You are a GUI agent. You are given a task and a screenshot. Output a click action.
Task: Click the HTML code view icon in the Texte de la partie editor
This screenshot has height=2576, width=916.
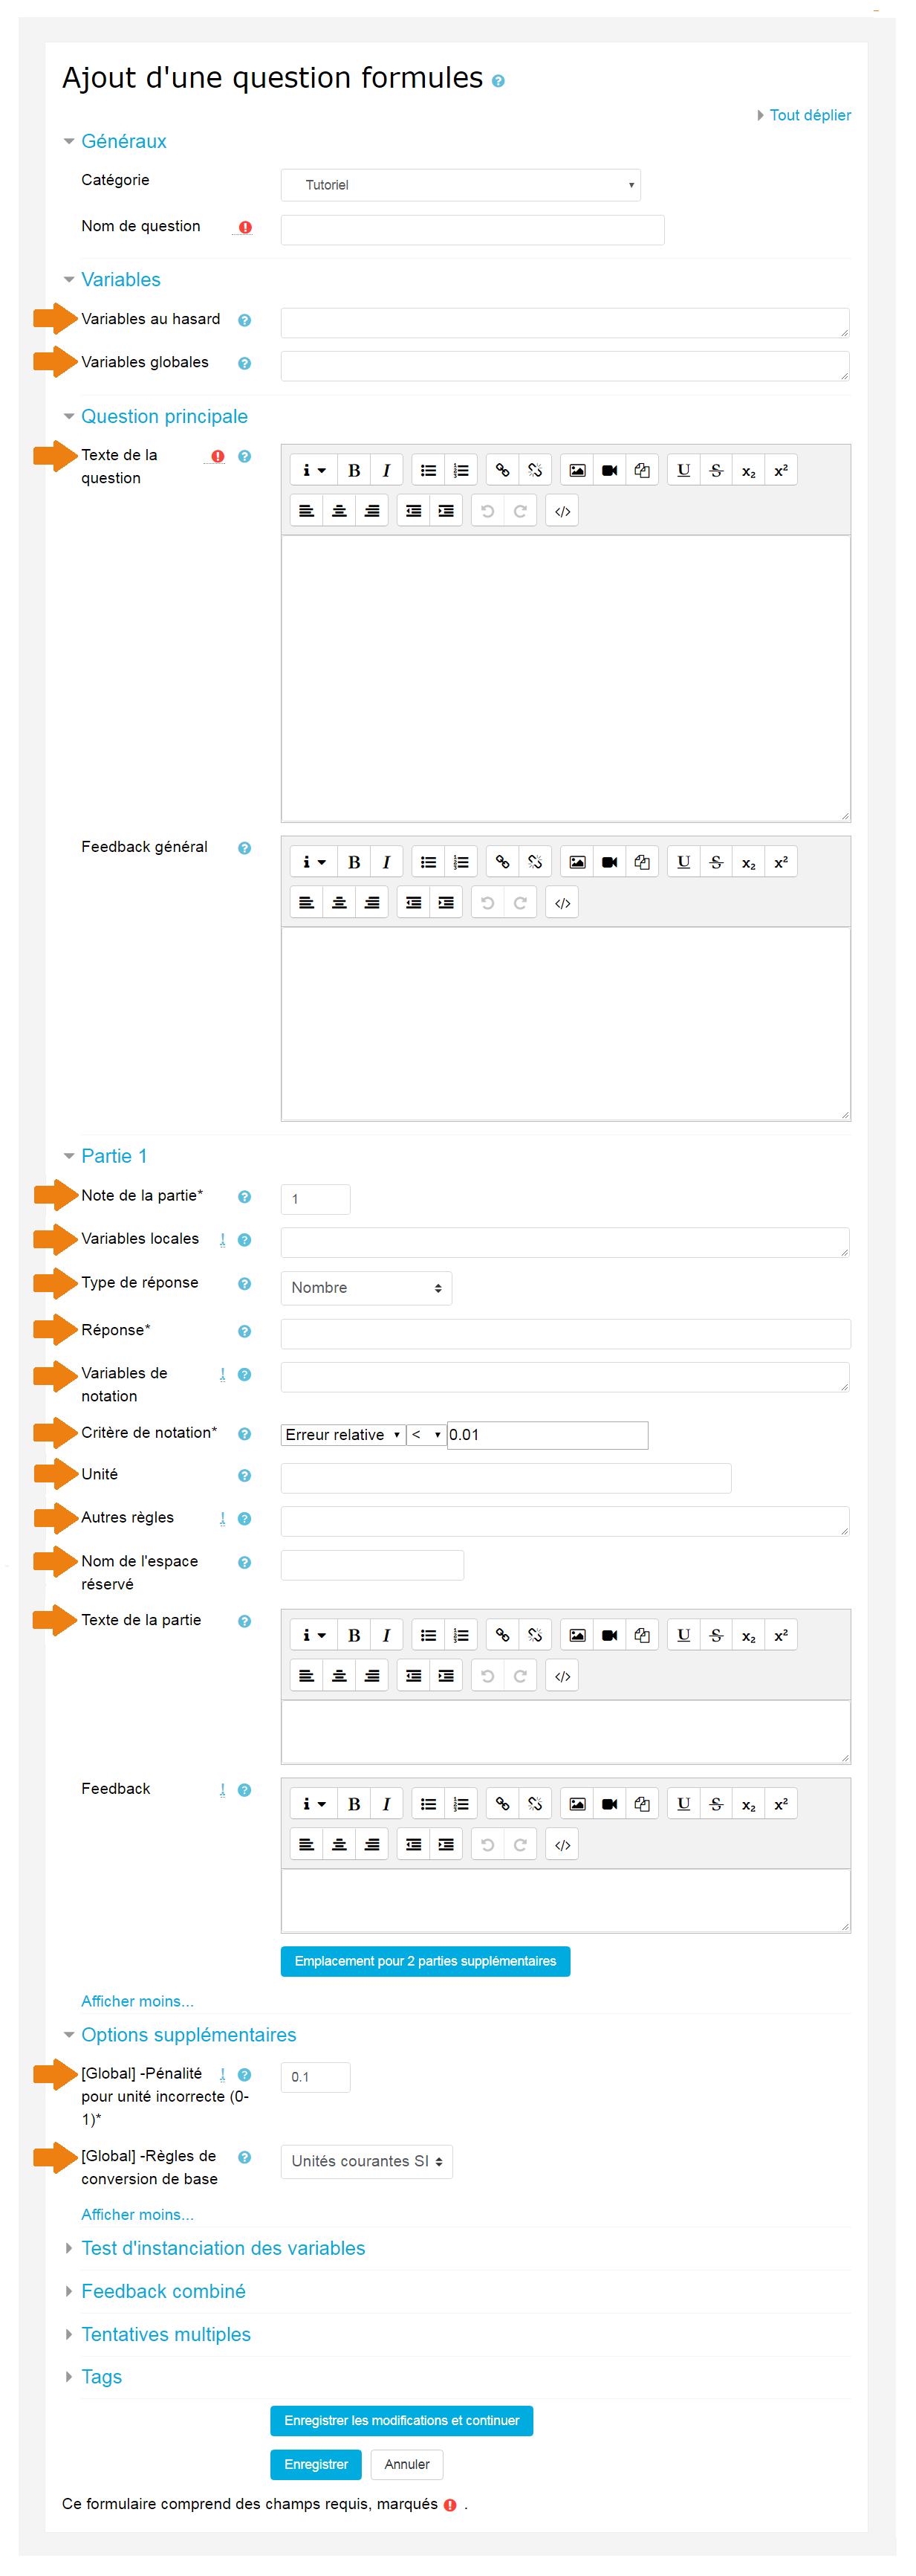(x=562, y=1676)
